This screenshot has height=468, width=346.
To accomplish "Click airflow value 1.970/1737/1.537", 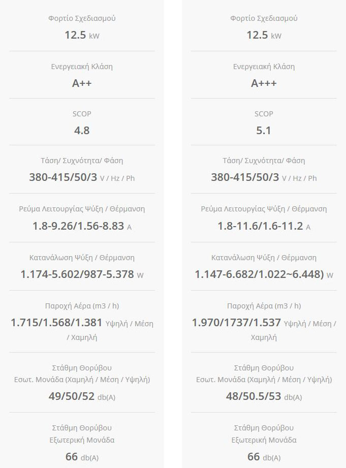I will click(236, 323).
